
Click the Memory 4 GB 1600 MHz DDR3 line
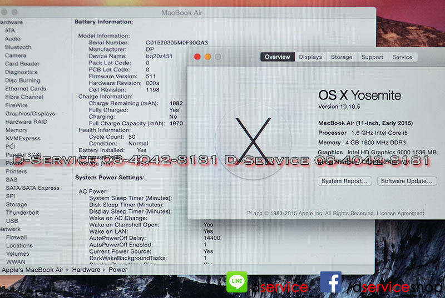[x=362, y=143]
